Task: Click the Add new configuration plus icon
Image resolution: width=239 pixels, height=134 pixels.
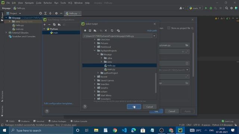Action: tap(44, 25)
